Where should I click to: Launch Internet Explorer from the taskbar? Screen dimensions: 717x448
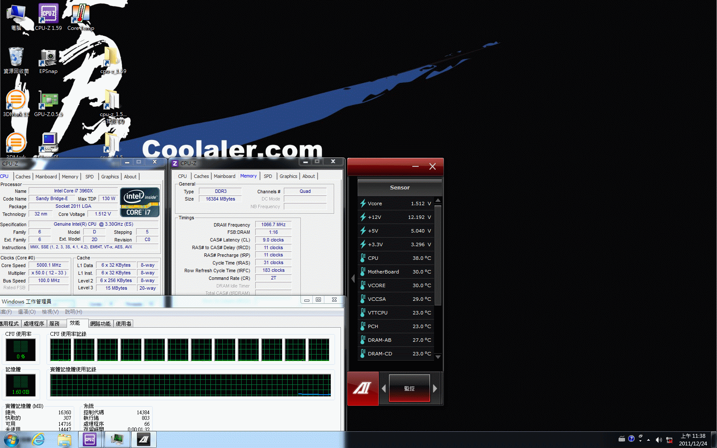(38, 439)
